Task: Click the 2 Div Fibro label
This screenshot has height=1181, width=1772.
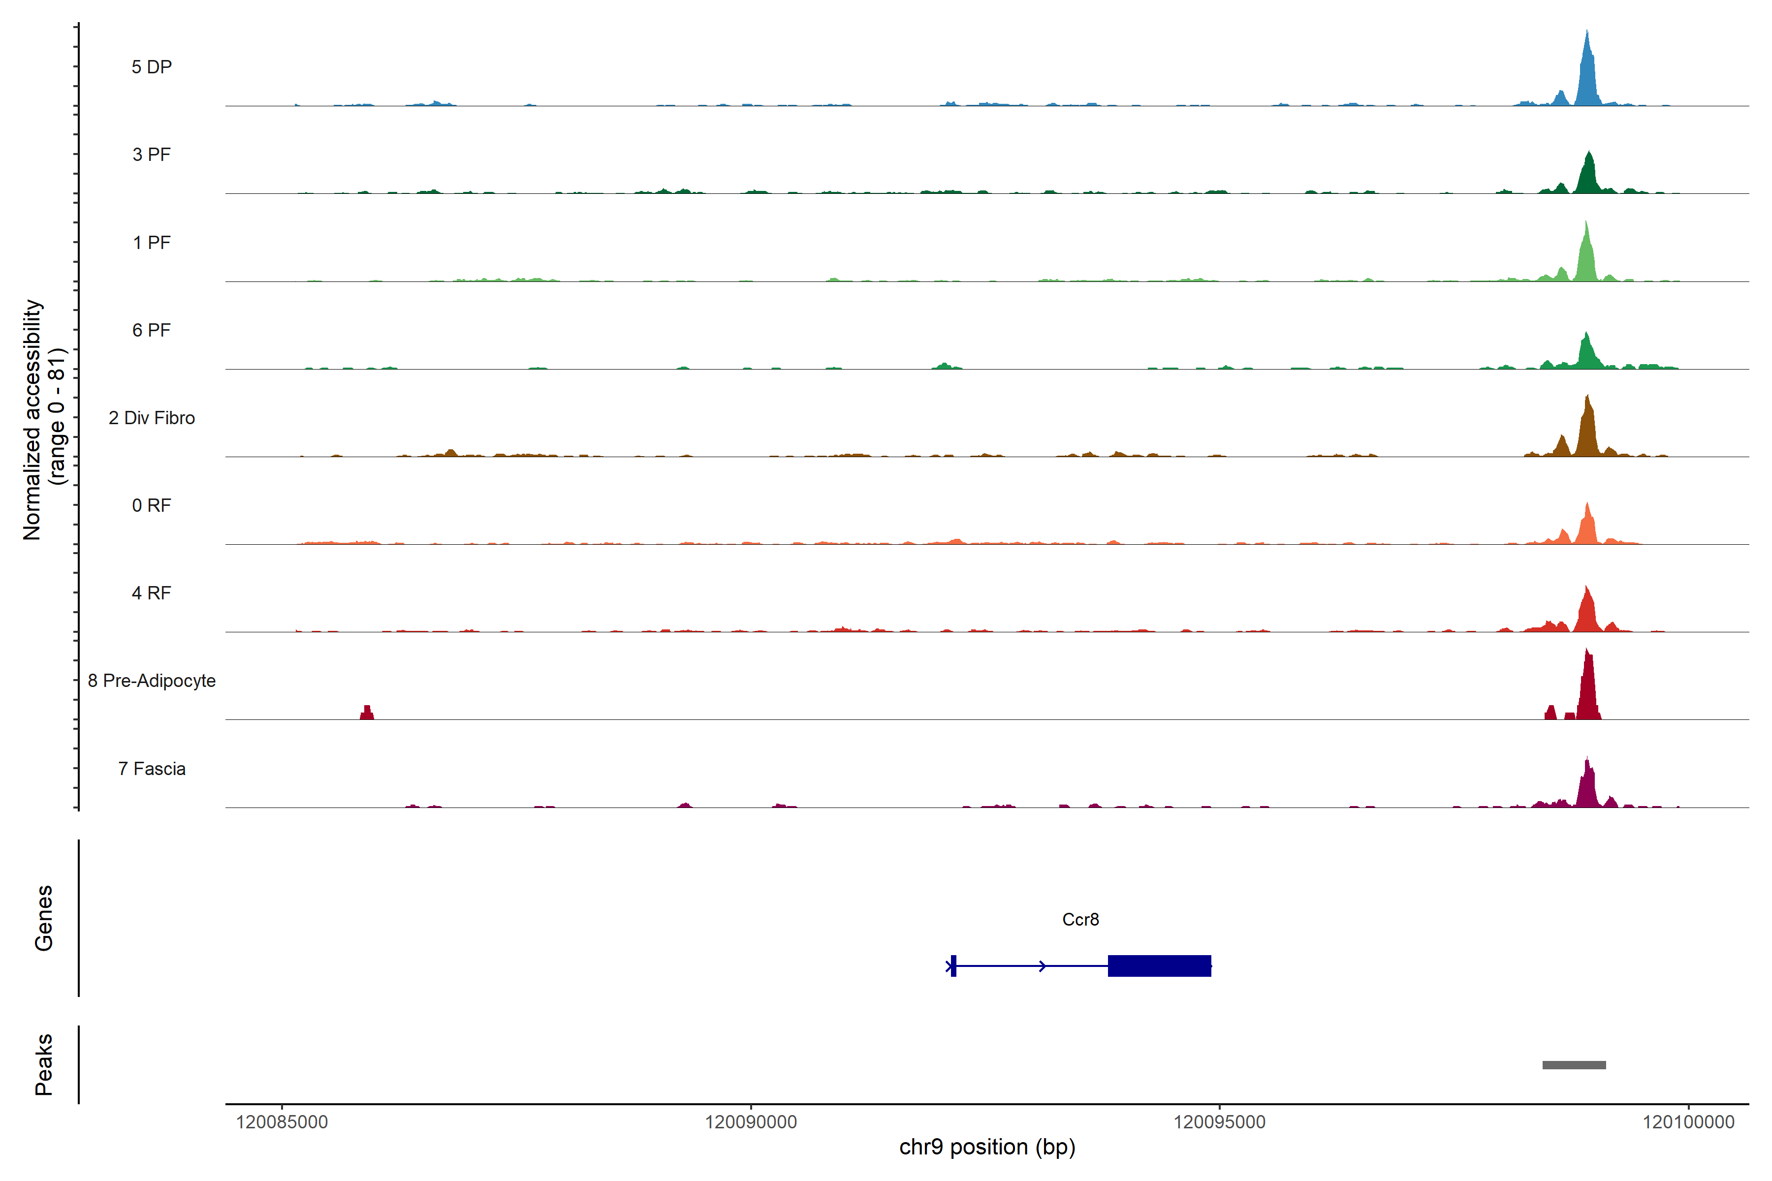Action: 152,418
